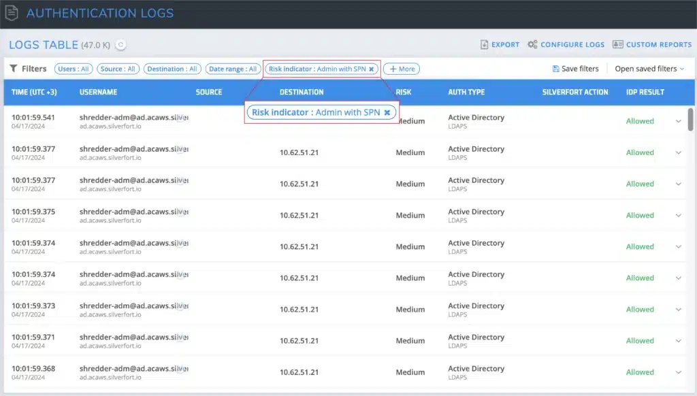Image resolution: width=697 pixels, height=396 pixels.
Task: Sort by the Time (UTC +3) column
Action: pyautogui.click(x=34, y=92)
